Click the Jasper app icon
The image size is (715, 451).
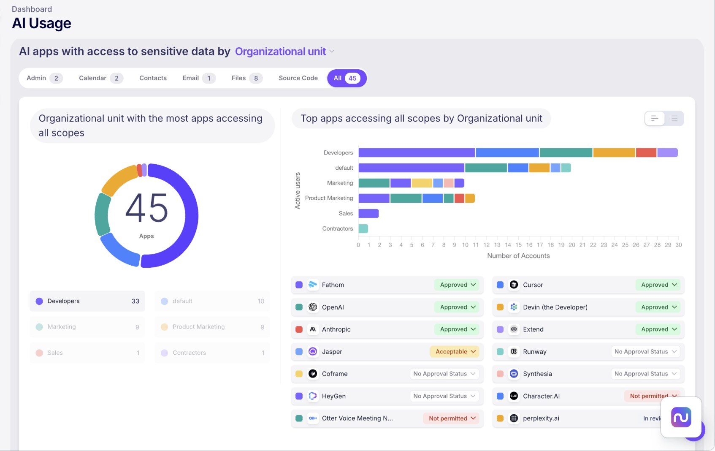(x=312, y=351)
